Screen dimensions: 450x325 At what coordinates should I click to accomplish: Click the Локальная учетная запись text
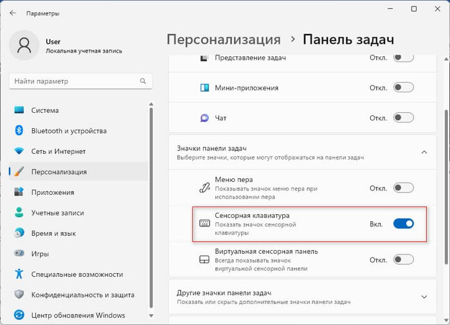tap(84, 51)
